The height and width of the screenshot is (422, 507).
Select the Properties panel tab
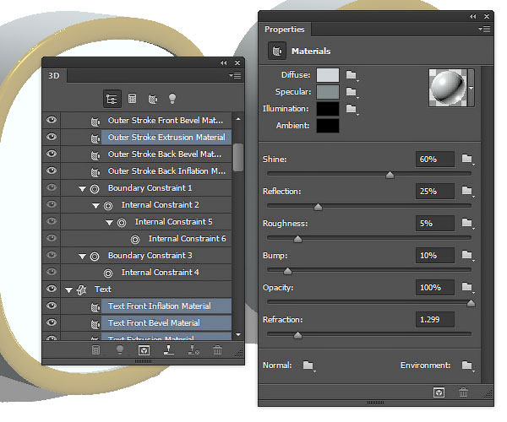point(285,30)
